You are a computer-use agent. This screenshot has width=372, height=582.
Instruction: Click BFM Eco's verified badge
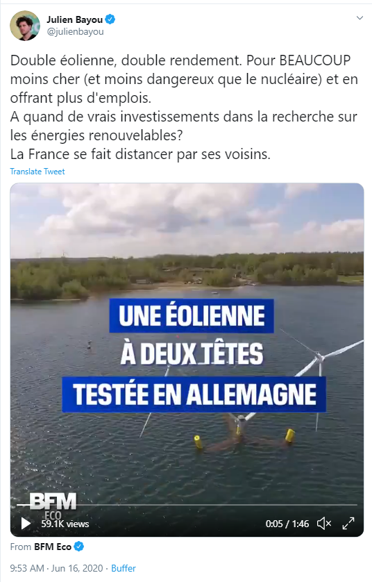click(79, 547)
